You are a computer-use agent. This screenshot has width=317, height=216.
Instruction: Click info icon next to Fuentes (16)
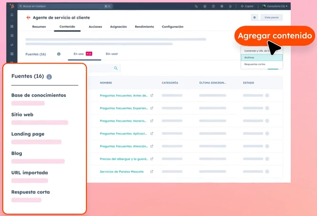point(59,54)
